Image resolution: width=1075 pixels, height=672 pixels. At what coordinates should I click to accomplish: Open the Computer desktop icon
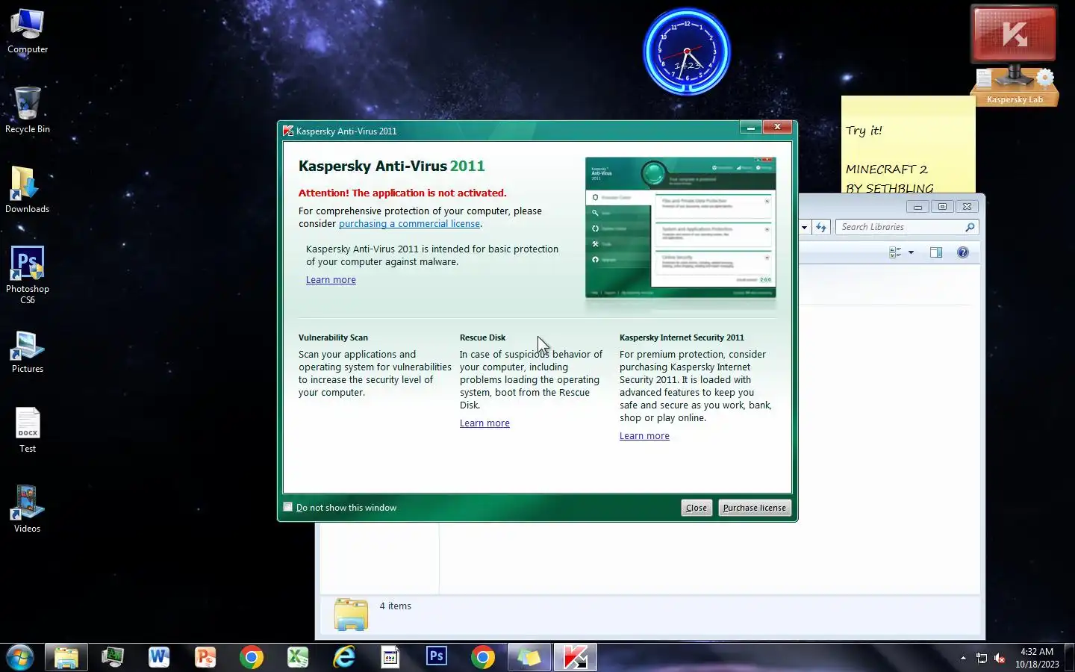[x=28, y=31]
